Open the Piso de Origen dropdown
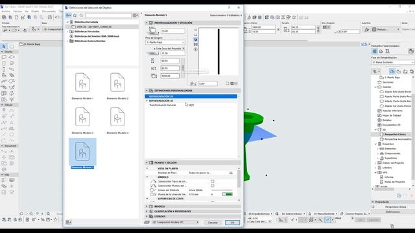The height and width of the screenshot is (233, 415). coord(165,42)
